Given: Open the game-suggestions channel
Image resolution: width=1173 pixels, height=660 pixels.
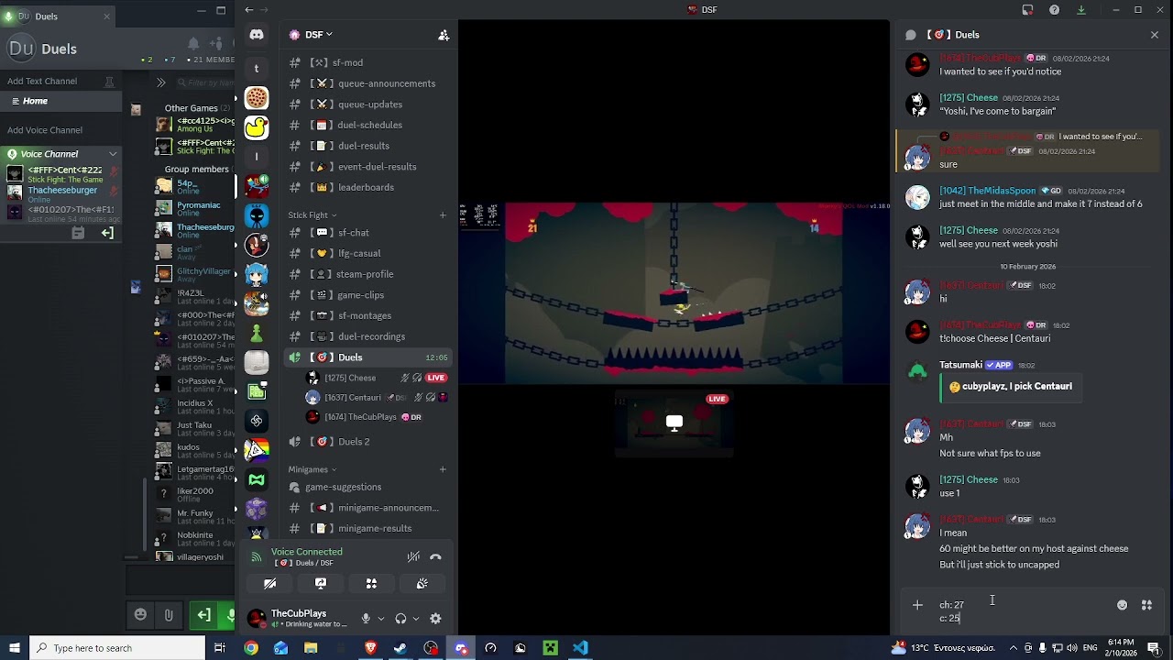Looking at the screenshot, I should point(367,487).
